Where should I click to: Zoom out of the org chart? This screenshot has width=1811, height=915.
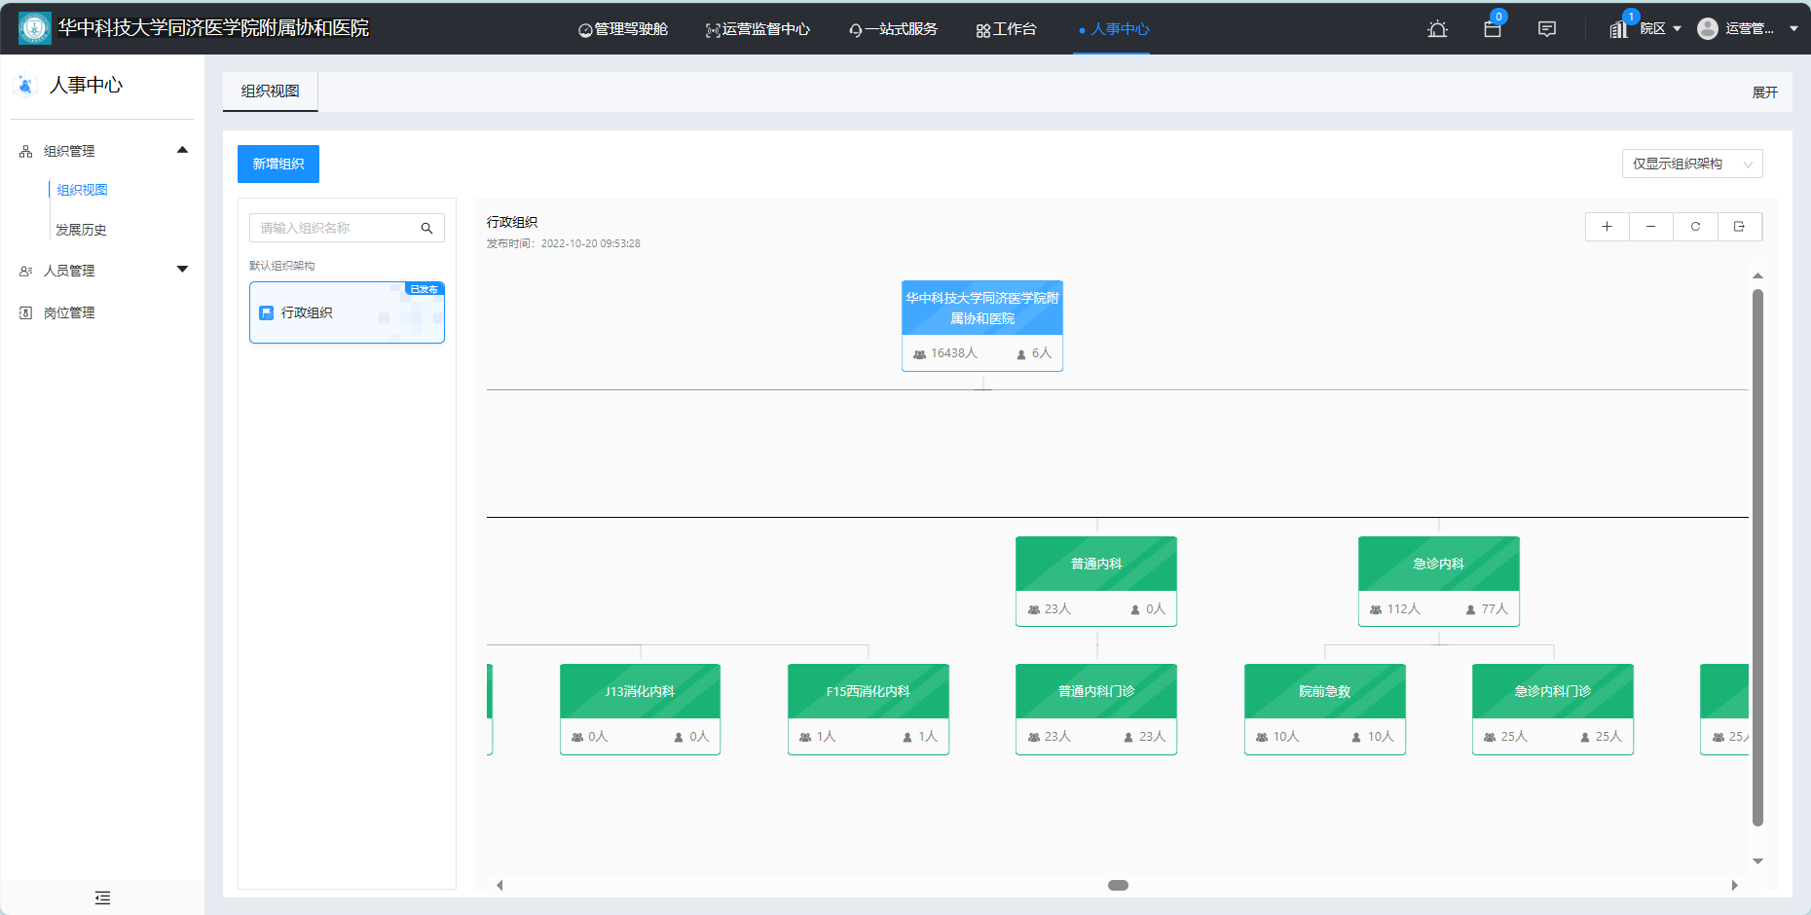pos(1650,226)
